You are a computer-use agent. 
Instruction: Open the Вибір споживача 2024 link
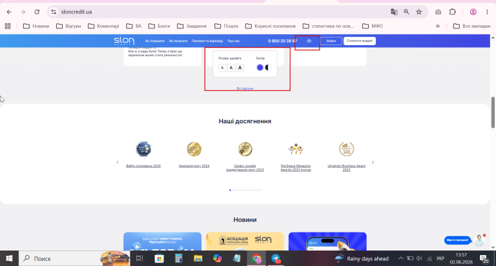143,166
